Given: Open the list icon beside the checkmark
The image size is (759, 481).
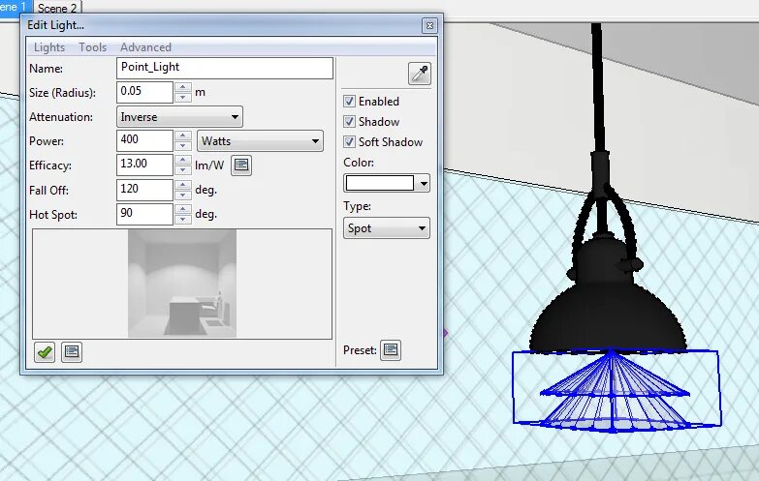Looking at the screenshot, I should 72,352.
